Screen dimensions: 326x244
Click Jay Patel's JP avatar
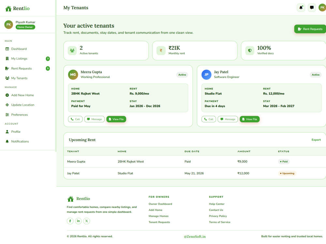206,75
